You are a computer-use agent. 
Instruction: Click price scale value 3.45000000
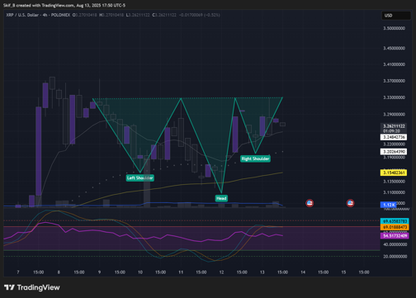394,48
